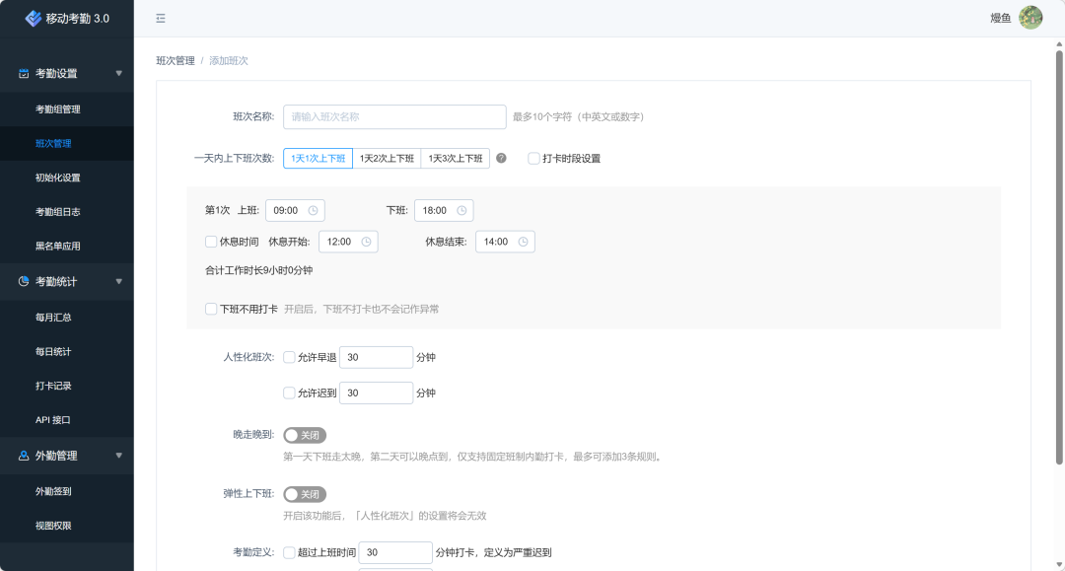Click the sidebar collapse icon in header

(161, 19)
